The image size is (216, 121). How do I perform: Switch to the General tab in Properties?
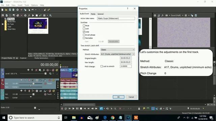(x=101, y=14)
